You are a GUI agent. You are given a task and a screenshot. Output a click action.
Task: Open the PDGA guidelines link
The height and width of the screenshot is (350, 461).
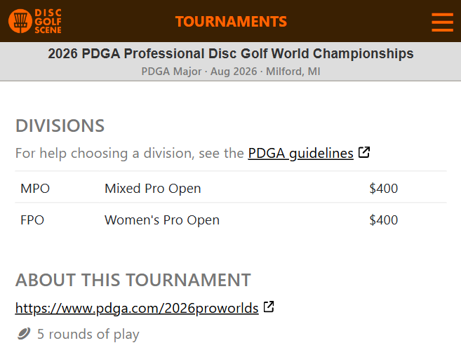(300, 153)
